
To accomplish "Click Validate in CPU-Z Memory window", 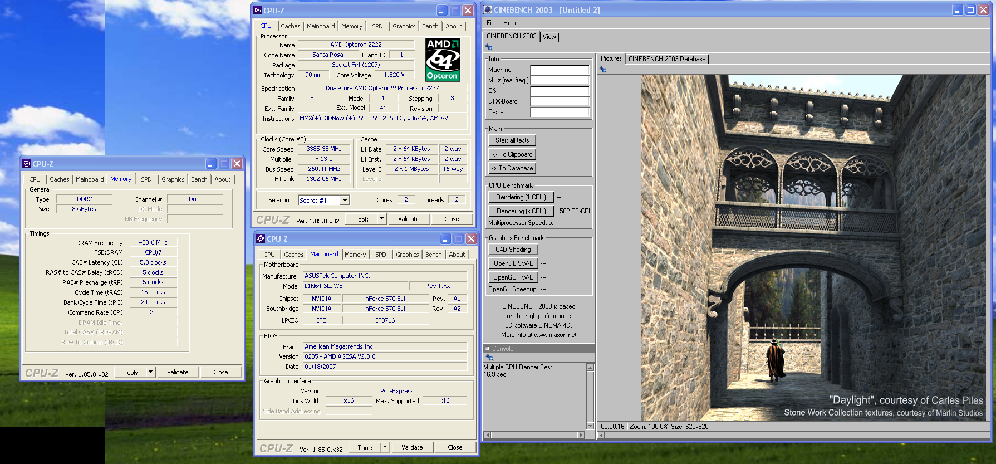I will [178, 372].
